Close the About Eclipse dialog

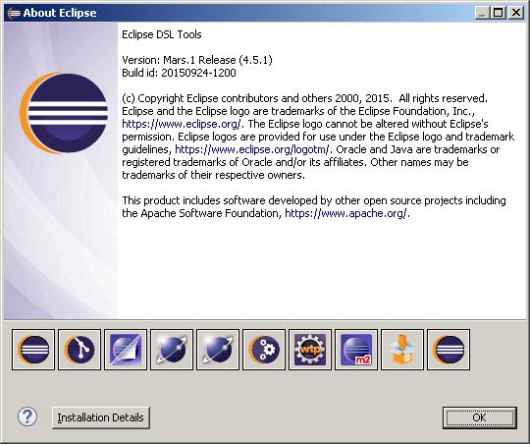tap(516, 13)
